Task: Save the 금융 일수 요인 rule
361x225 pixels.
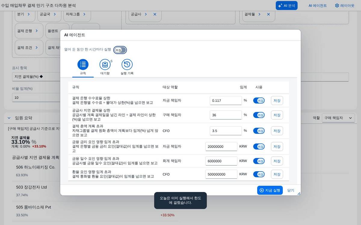Action: point(277,161)
